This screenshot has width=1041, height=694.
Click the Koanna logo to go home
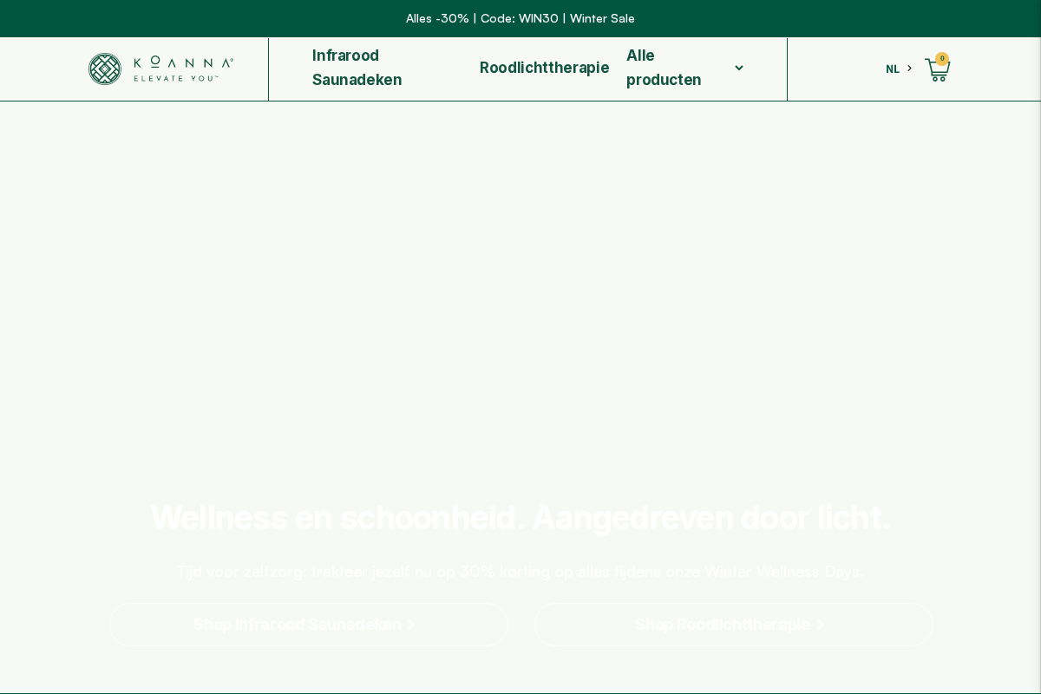point(160,69)
